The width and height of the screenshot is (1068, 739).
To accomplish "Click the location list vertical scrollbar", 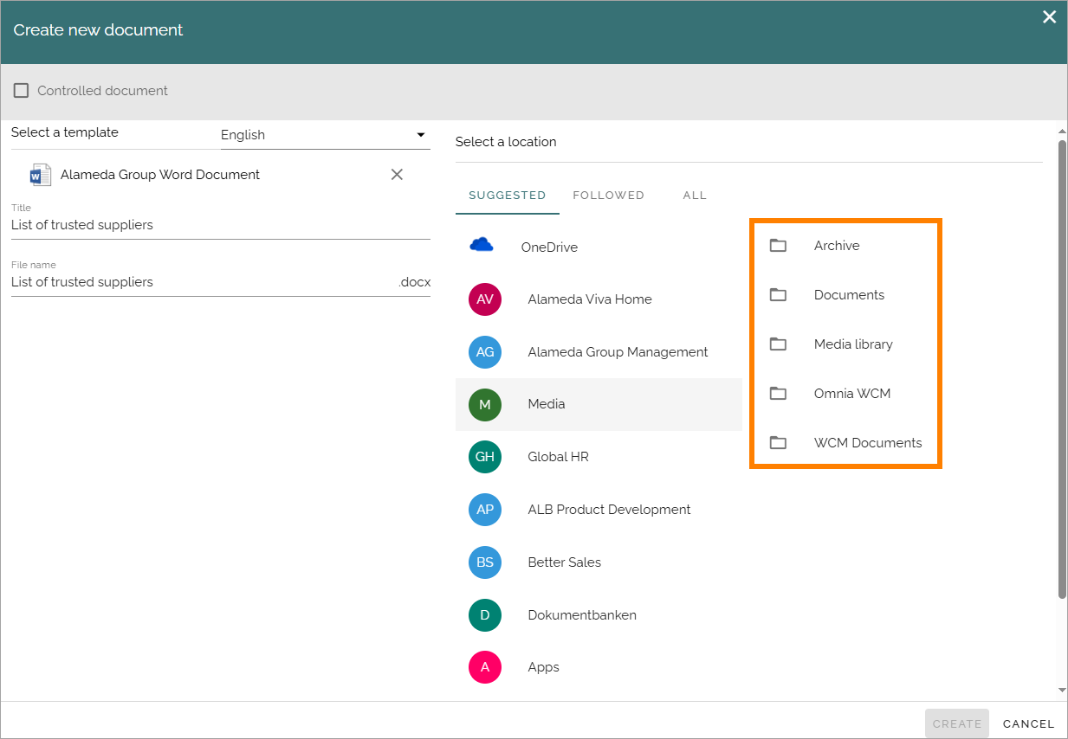I will [x=1062, y=368].
